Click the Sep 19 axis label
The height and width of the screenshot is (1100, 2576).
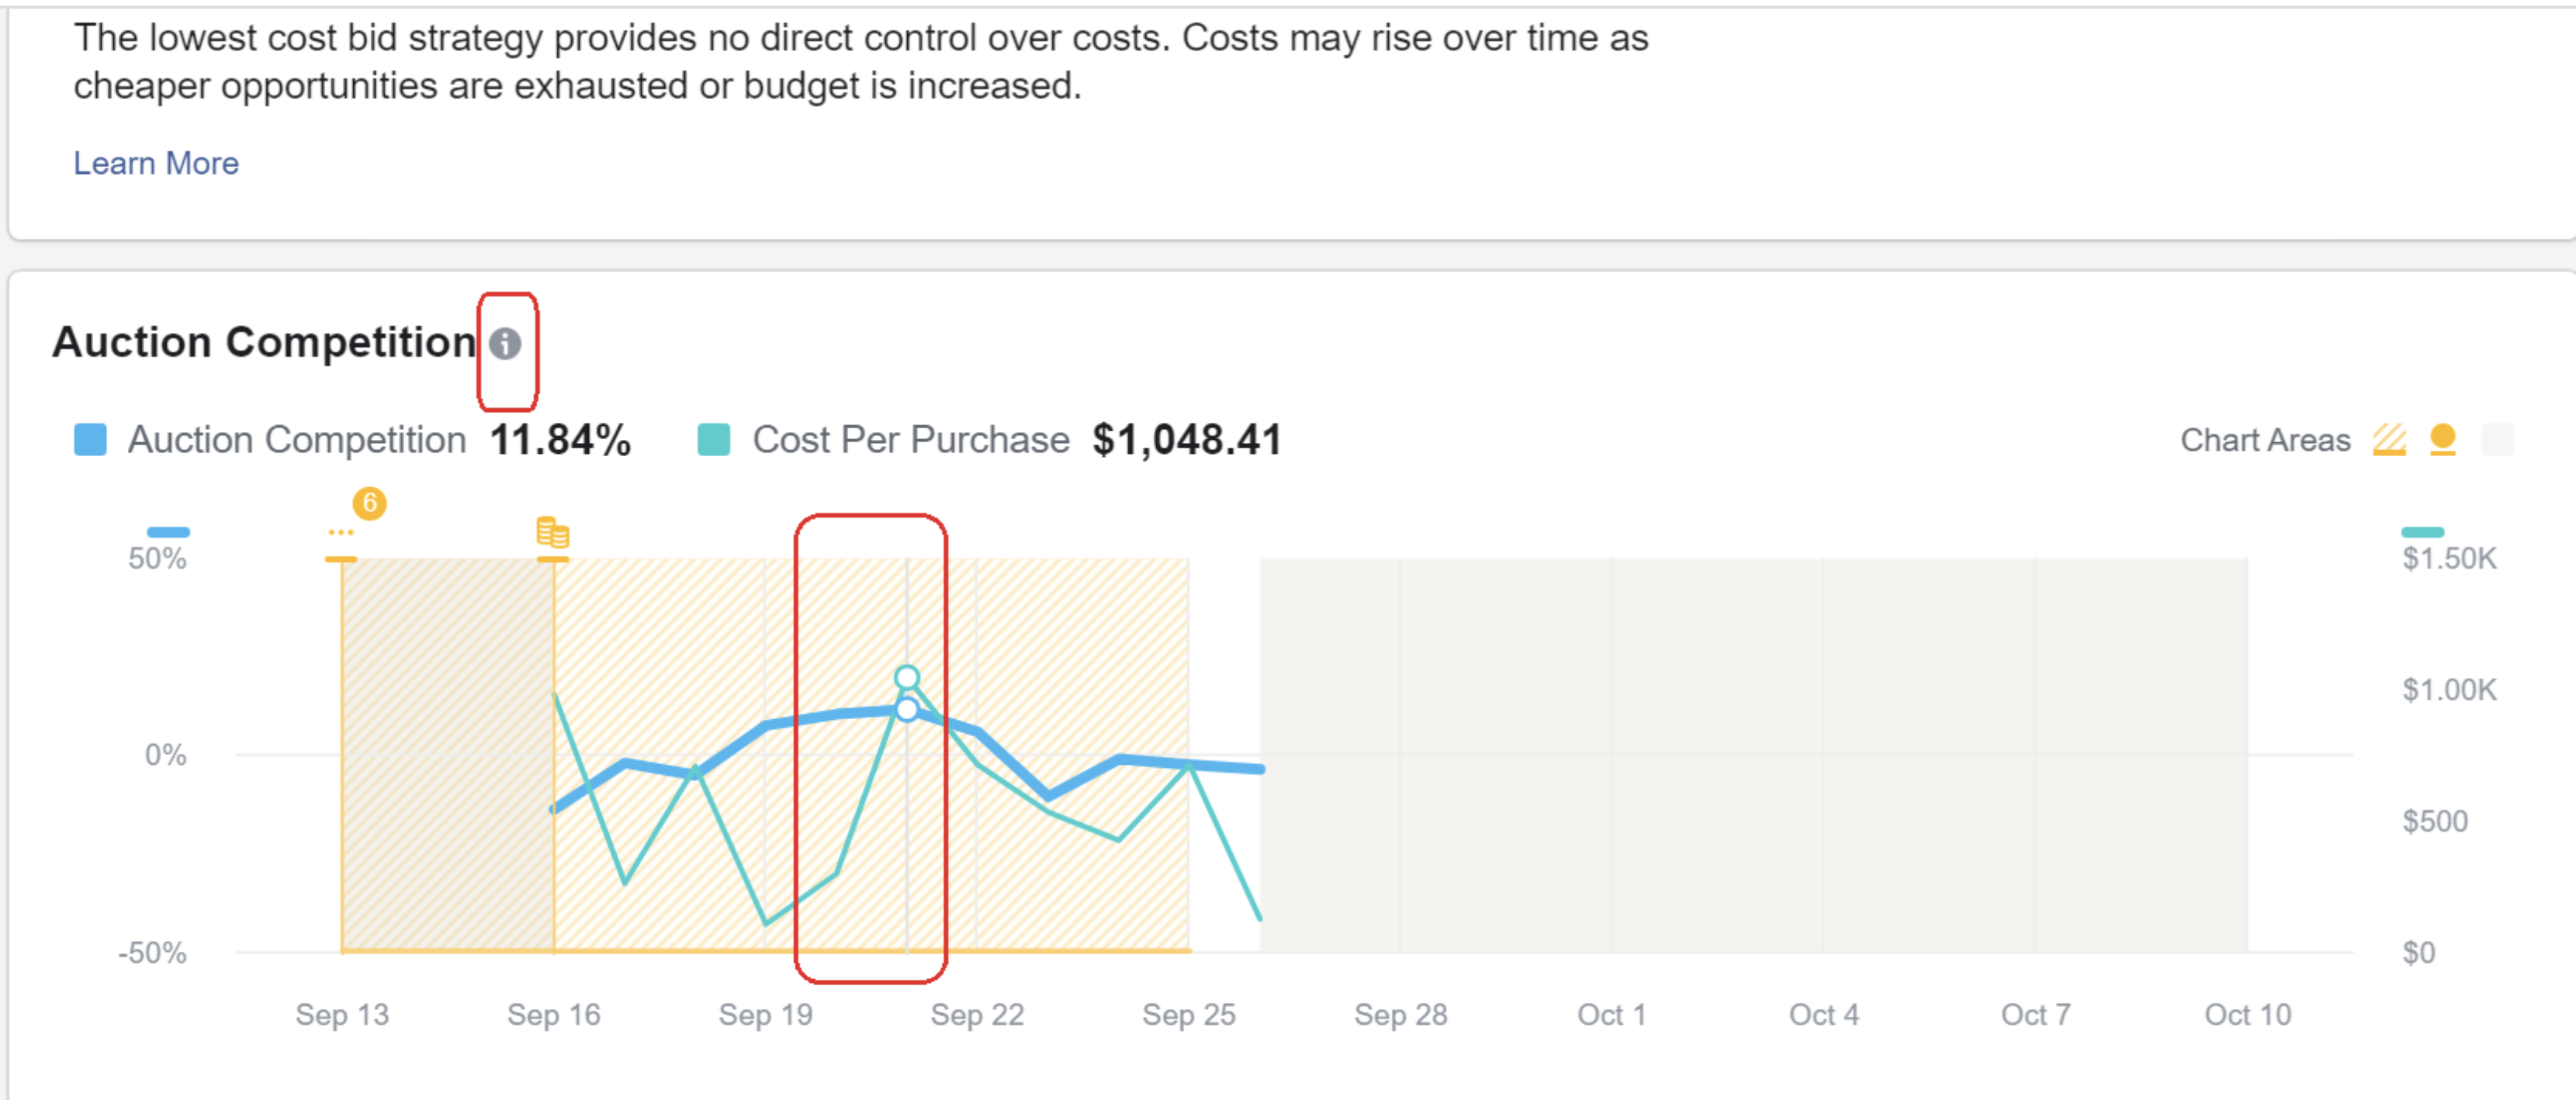coord(766,1015)
